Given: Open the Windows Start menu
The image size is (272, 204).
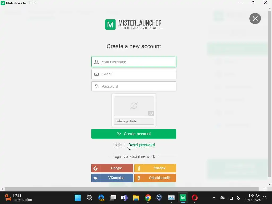Looking at the screenshot, I should [x=78, y=198].
